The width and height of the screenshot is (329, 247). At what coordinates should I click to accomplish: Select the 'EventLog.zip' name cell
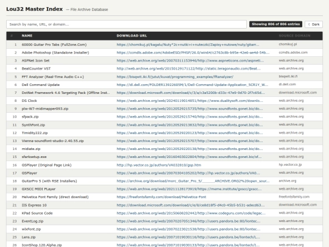click(32, 221)
